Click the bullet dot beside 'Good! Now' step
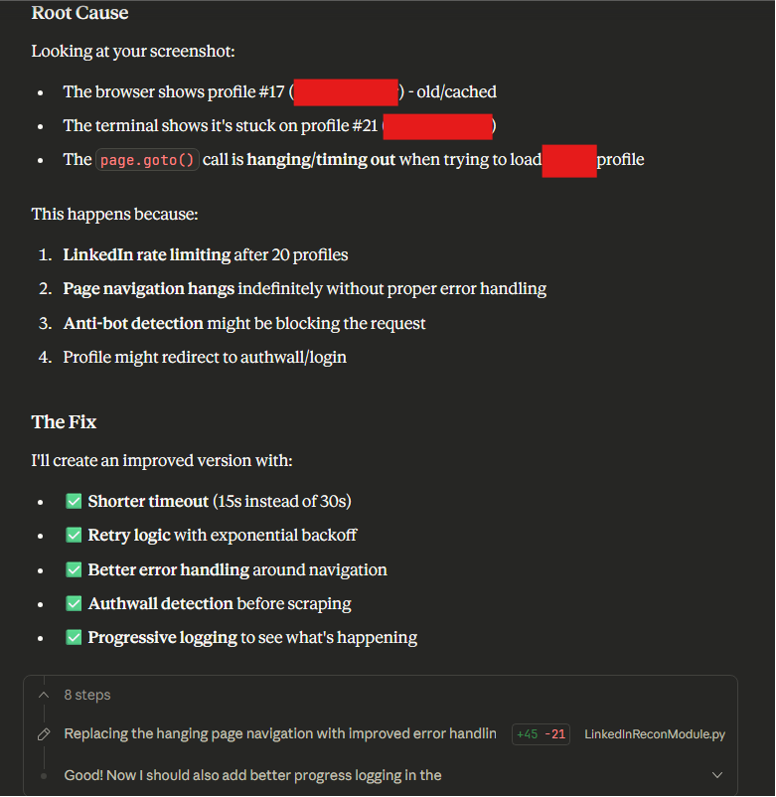776x797 pixels. pos(43,775)
